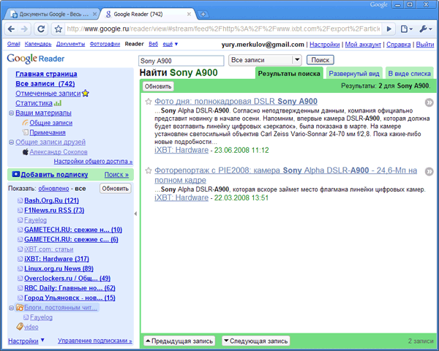This screenshot has height=351, width=439.
Task: Click the Выйти sign-out link
Action: coord(424,45)
